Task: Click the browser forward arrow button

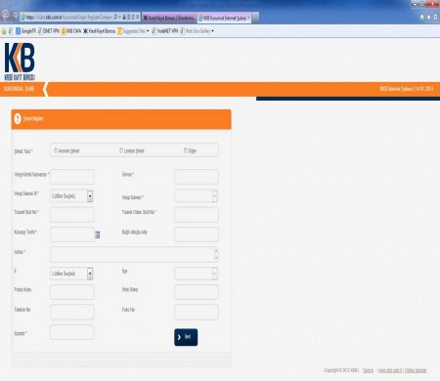Action: click(15, 16)
